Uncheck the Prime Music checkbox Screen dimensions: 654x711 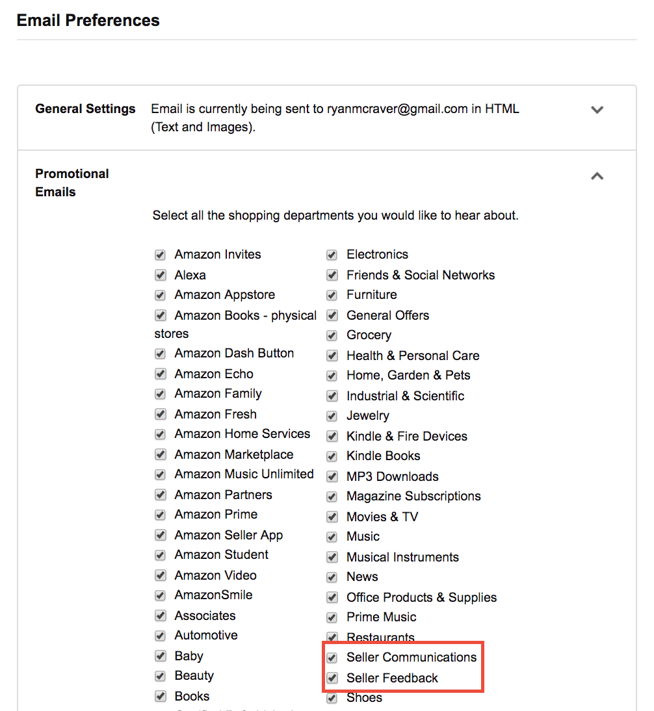332,617
